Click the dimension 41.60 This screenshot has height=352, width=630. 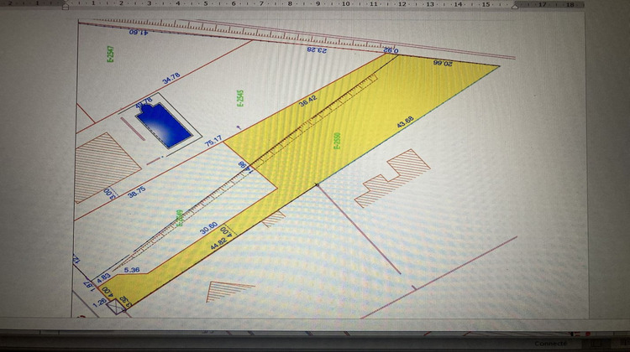pos(139,32)
